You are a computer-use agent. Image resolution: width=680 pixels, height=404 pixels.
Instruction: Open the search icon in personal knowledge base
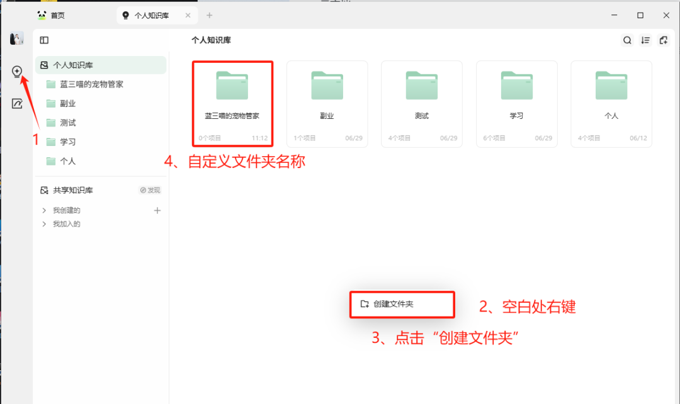click(627, 40)
